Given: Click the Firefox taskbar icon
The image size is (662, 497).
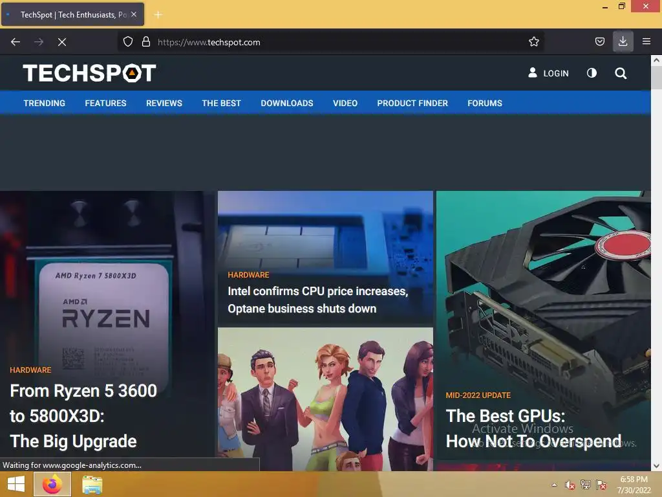Looking at the screenshot, I should (x=52, y=484).
